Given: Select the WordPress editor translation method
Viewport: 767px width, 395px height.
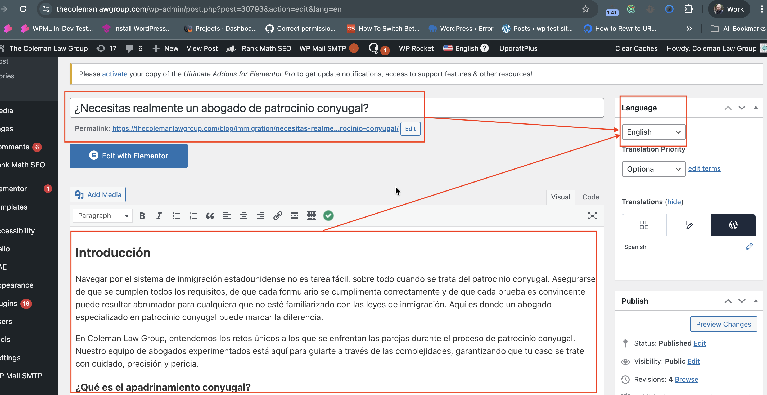Looking at the screenshot, I should tap(733, 225).
